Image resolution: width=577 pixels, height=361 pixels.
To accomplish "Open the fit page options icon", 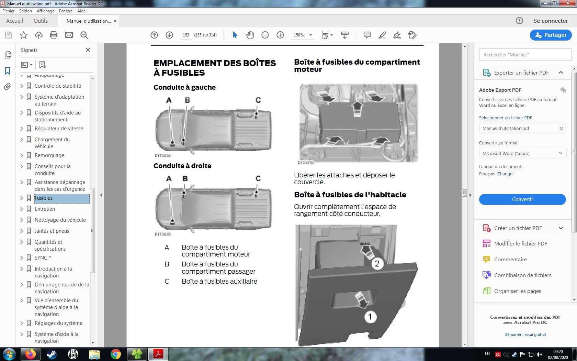I will coord(327,35).
